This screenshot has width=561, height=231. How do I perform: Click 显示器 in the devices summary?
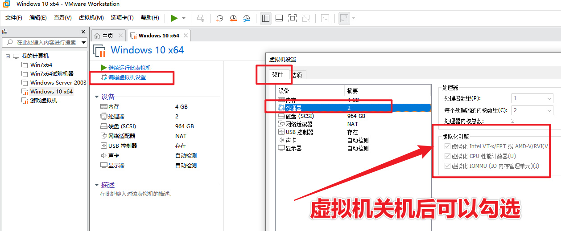116,166
